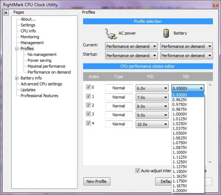Viewport: 221px width, 195px height.
Task: Select 0.9875V voltage option
Action: pyautogui.click(x=188, y=109)
